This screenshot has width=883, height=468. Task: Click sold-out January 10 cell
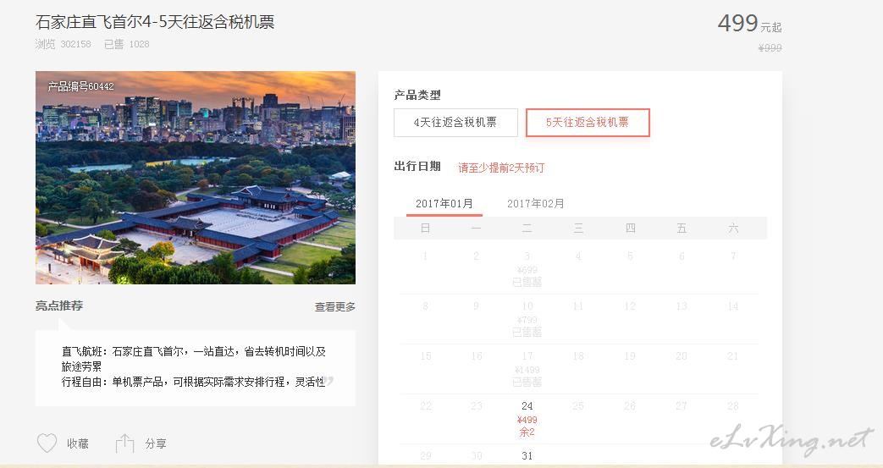click(x=527, y=319)
